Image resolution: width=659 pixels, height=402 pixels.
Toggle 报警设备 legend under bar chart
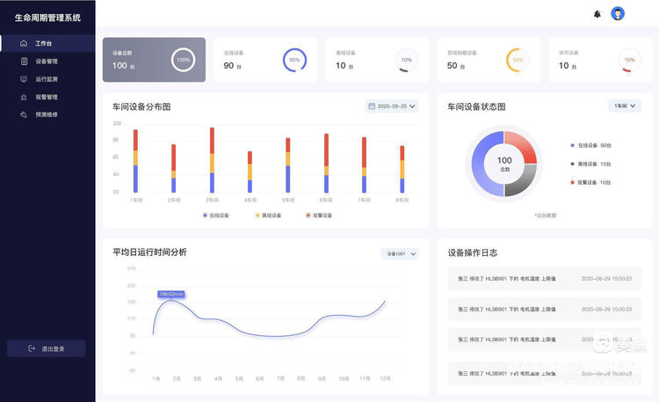pos(319,216)
